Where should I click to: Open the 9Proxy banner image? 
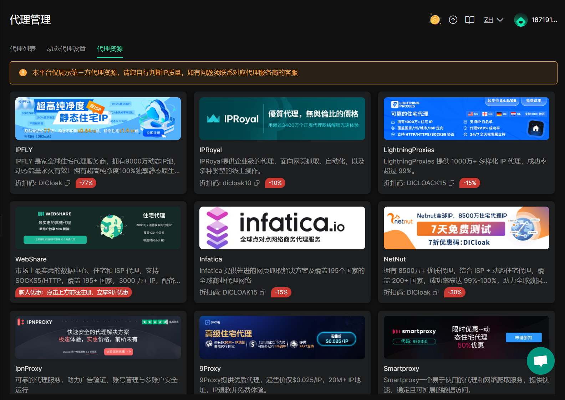[x=282, y=337]
